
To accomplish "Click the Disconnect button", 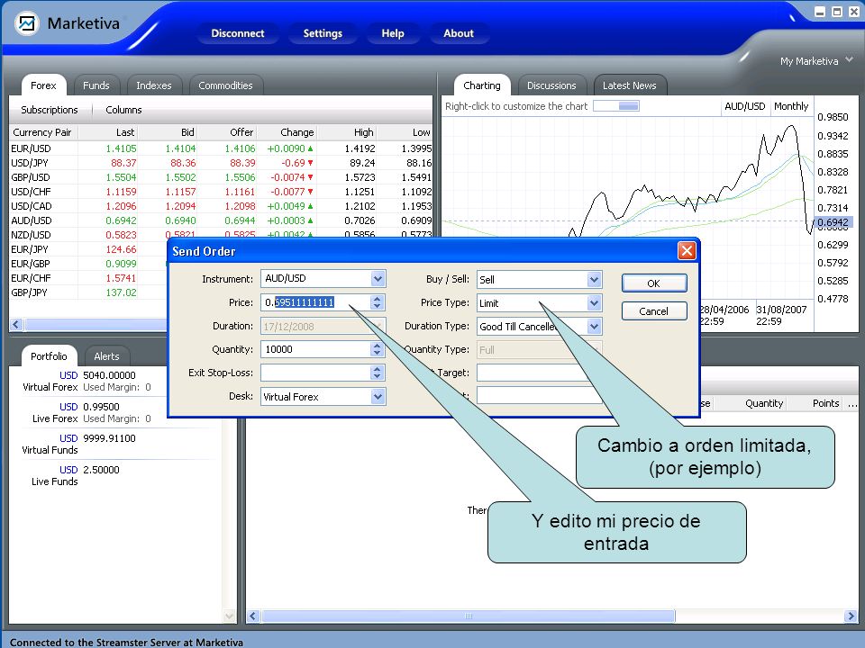I will 238,33.
